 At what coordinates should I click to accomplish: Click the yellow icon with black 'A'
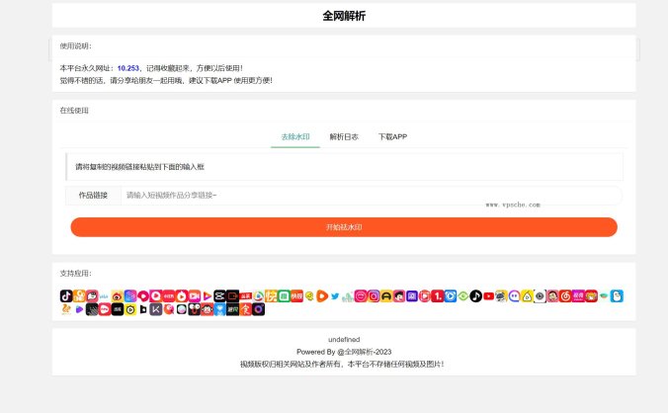point(386,295)
